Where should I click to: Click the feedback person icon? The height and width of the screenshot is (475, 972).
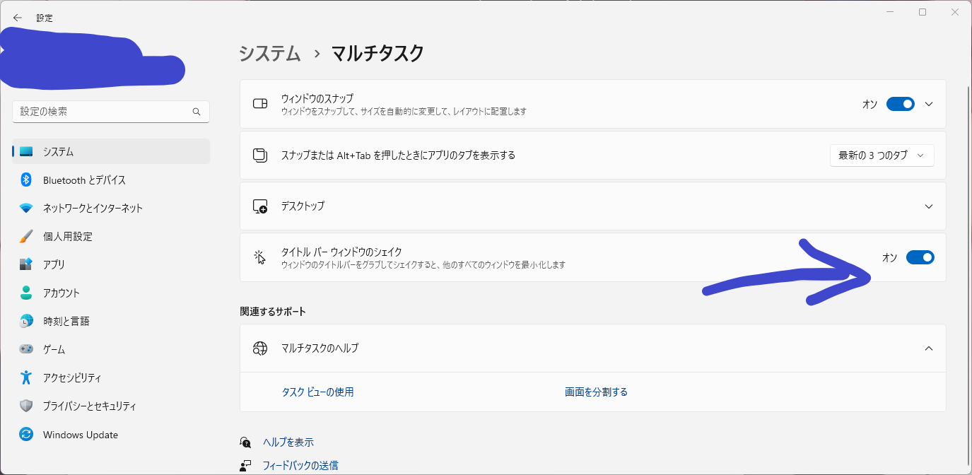pos(245,466)
